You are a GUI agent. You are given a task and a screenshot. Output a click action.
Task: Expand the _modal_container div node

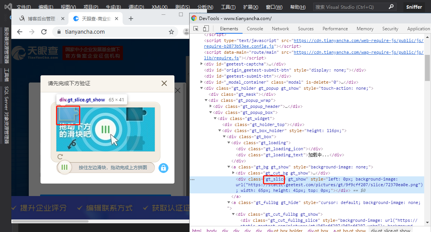pyautogui.click(x=201, y=82)
